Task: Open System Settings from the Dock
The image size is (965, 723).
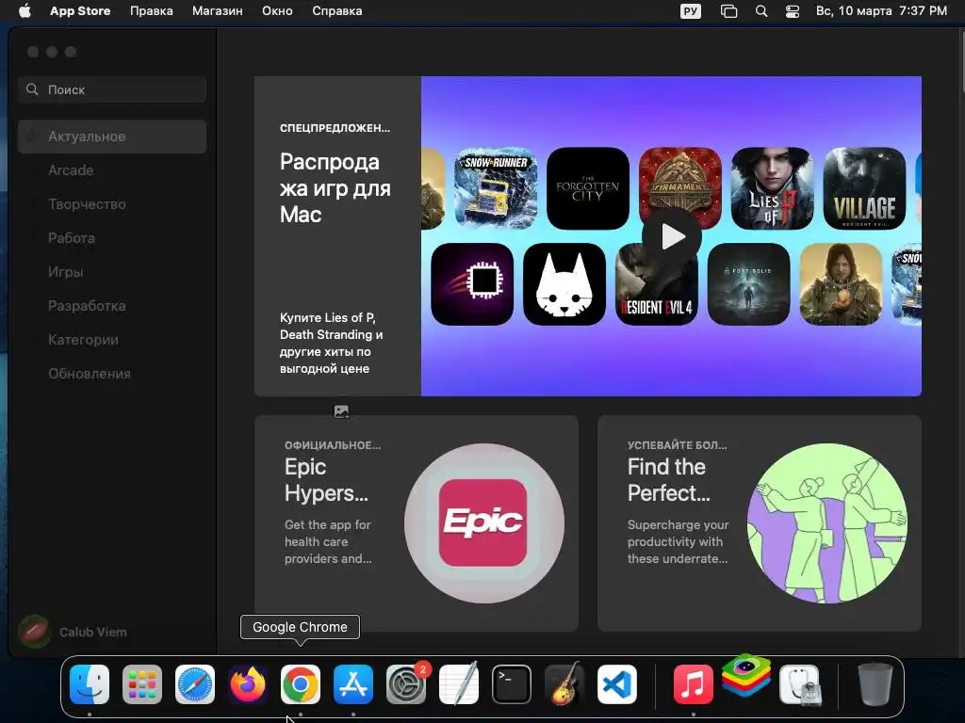Action: 406,684
